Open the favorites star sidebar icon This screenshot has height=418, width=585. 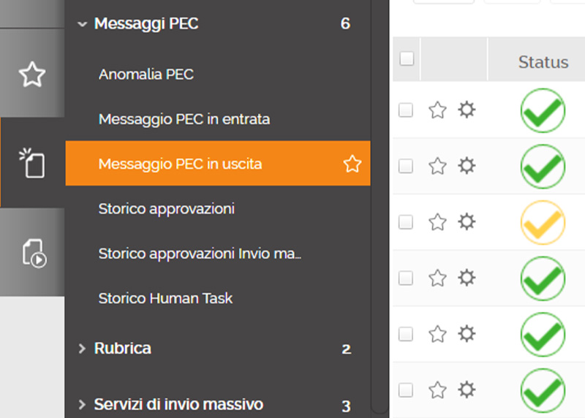point(32,75)
